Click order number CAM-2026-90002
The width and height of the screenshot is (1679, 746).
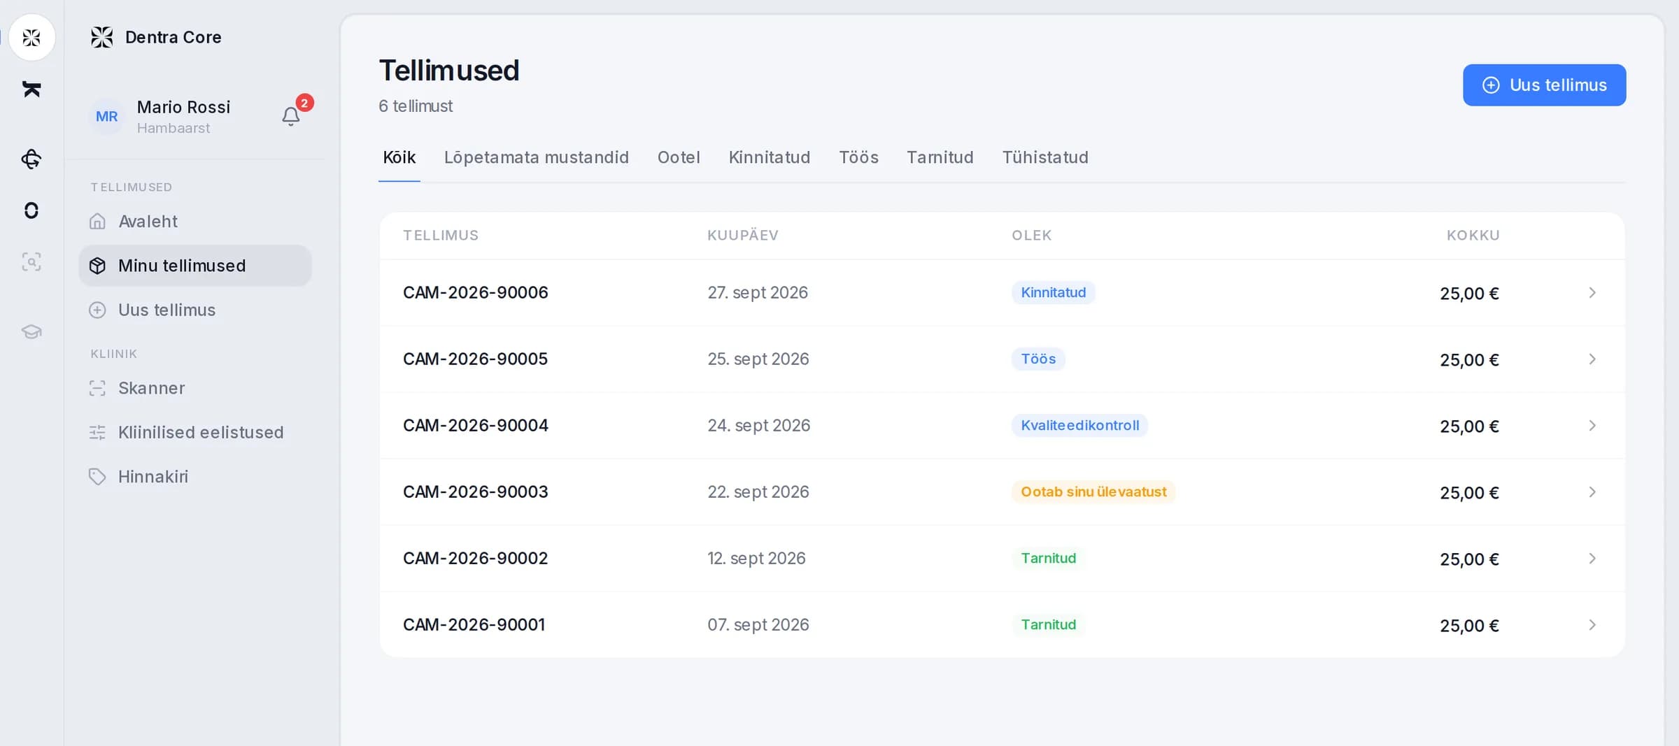(x=476, y=558)
